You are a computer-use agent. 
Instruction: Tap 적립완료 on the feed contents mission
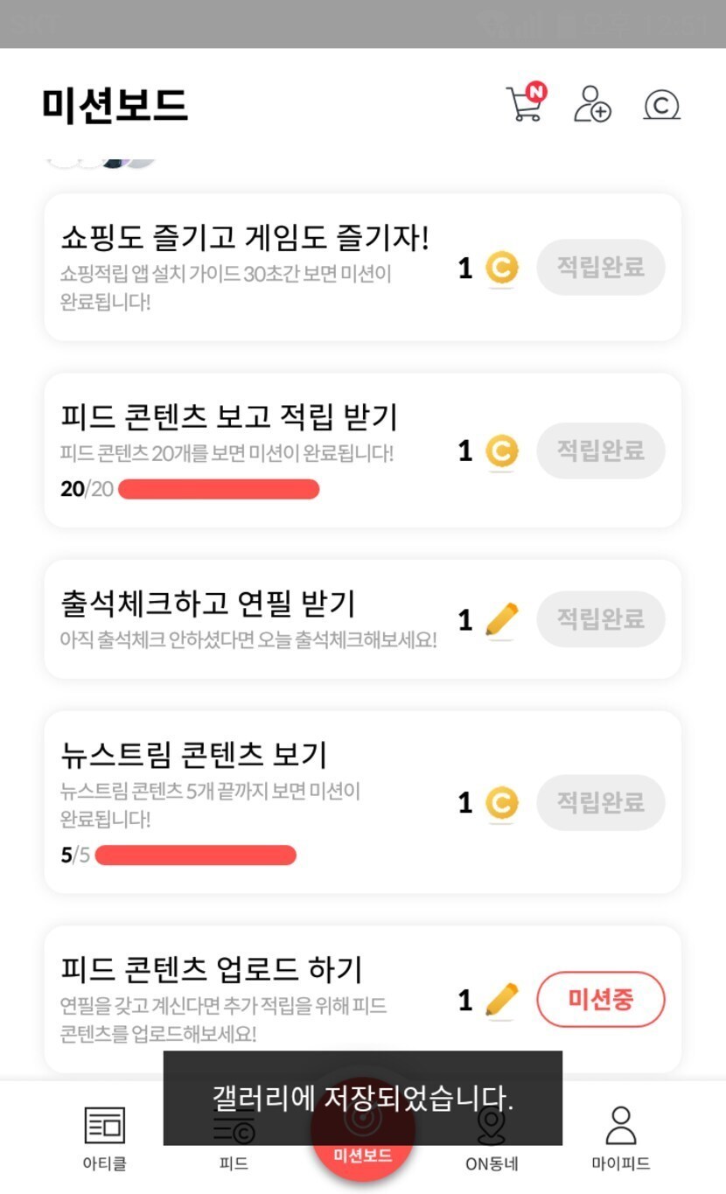(x=601, y=450)
